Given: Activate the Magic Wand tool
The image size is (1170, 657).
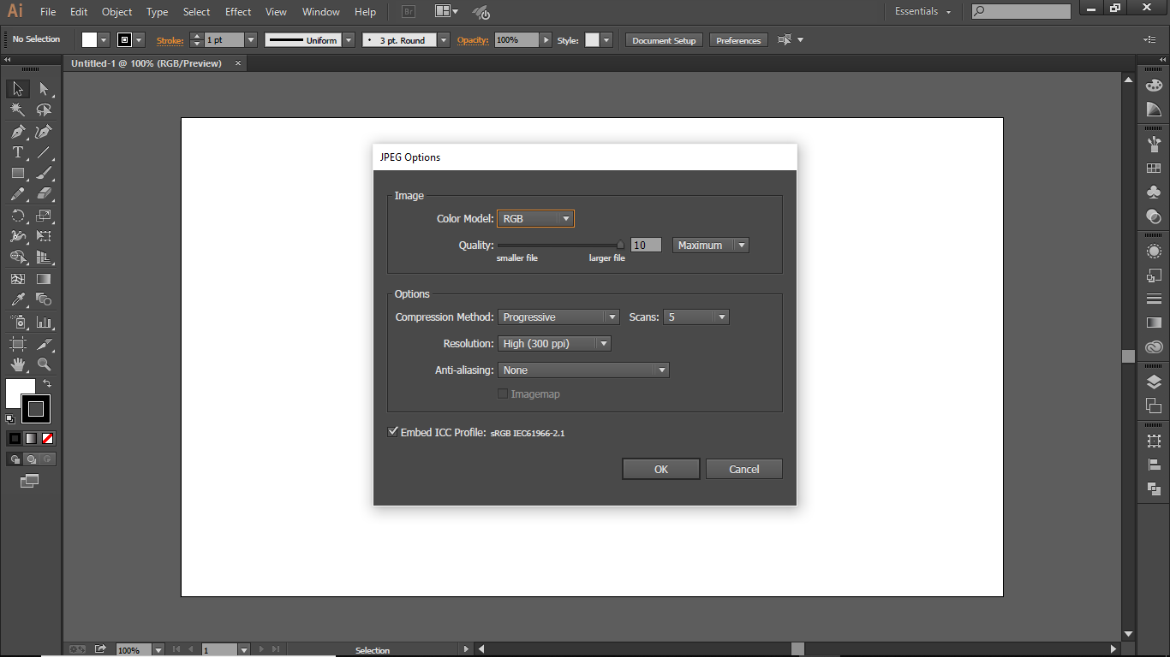Looking at the screenshot, I should 17,109.
